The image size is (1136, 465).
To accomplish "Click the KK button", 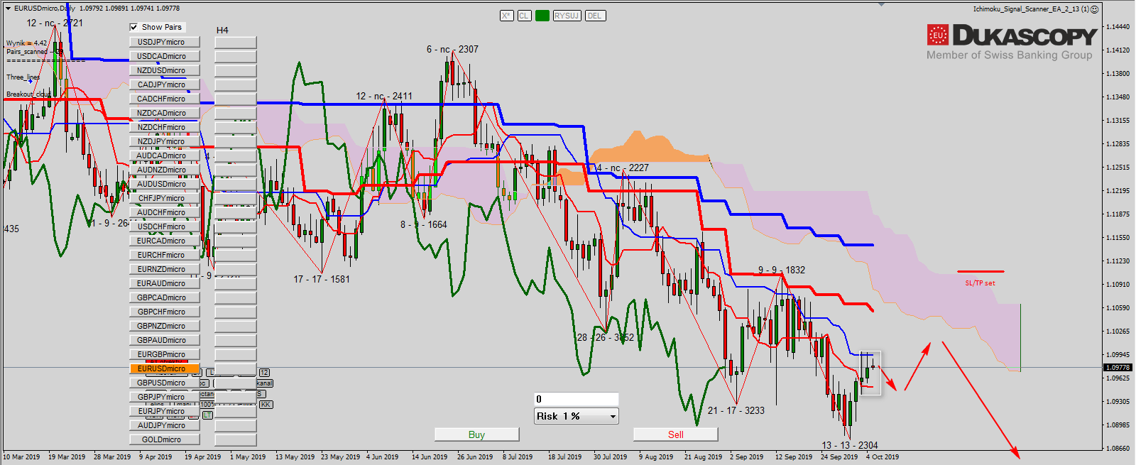I will point(266,405).
